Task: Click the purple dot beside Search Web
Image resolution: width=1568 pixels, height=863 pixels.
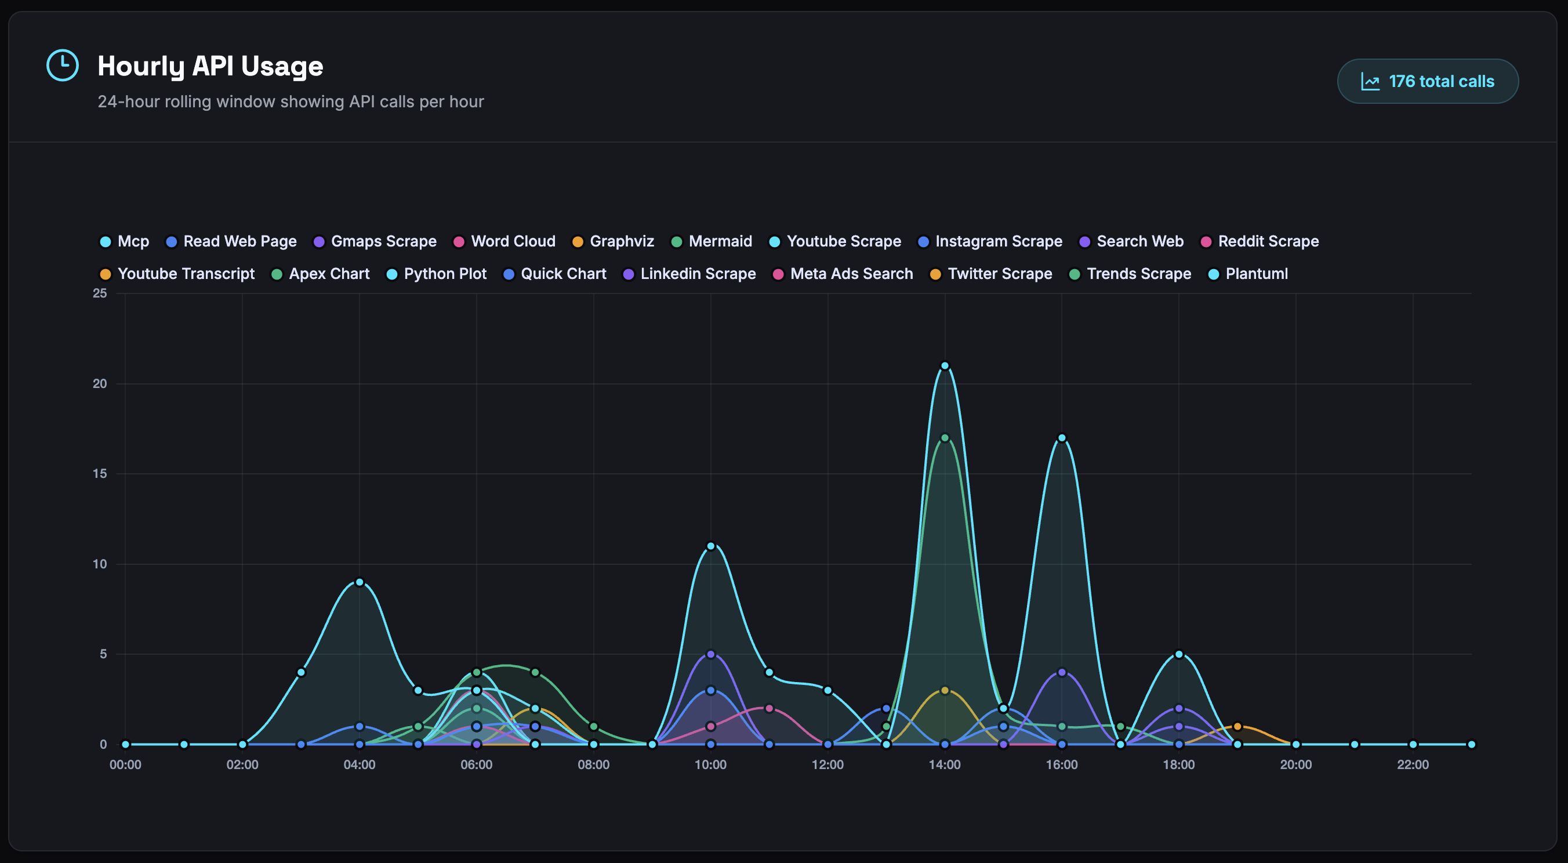Action: (1084, 241)
